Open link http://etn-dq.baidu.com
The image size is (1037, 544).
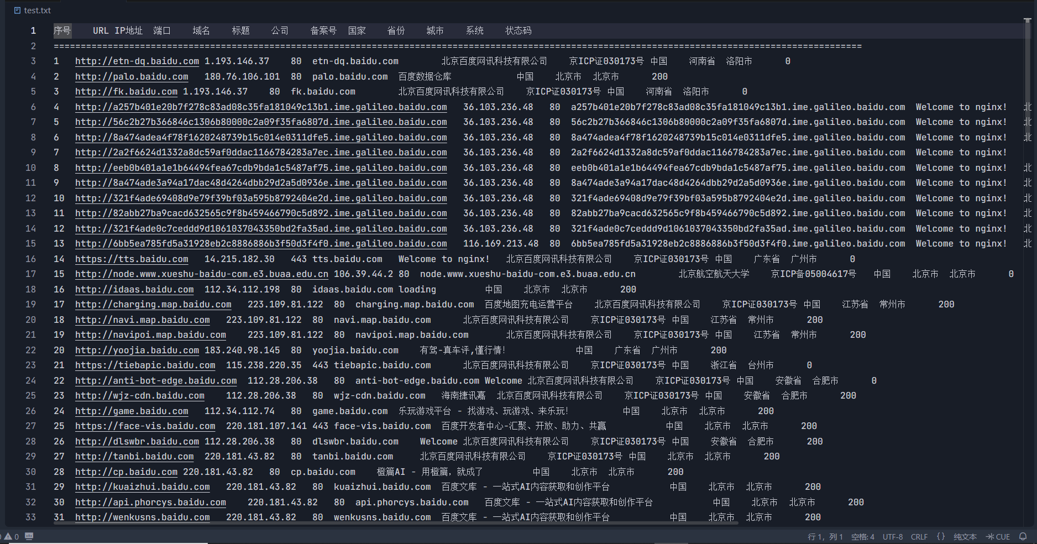tap(137, 61)
